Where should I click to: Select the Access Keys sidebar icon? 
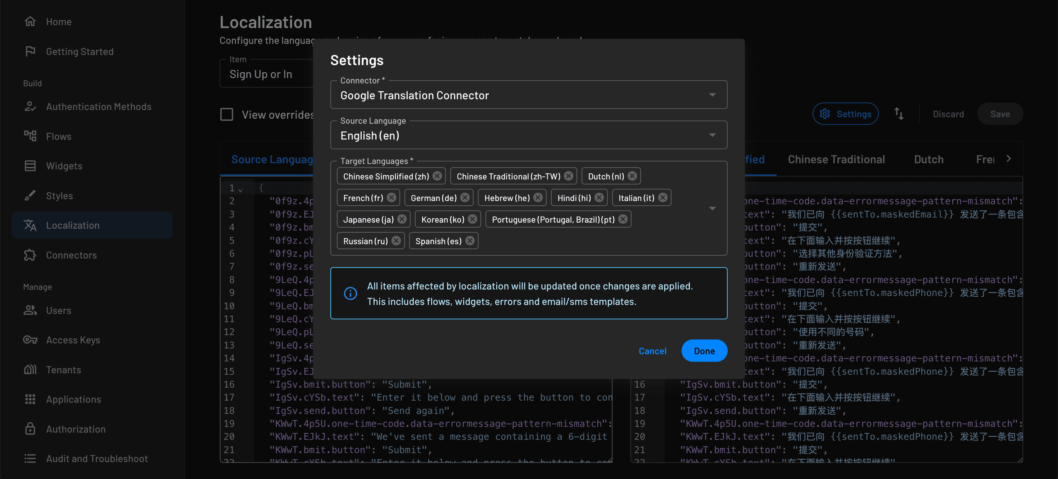(30, 339)
